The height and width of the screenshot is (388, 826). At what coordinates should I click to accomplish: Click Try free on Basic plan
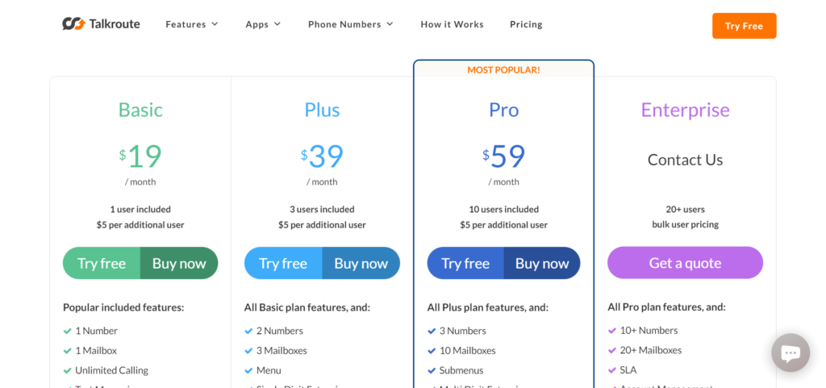tap(102, 263)
